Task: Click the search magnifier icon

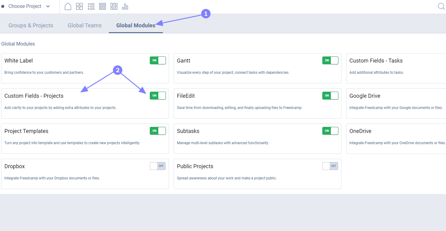Action: [x=441, y=6]
